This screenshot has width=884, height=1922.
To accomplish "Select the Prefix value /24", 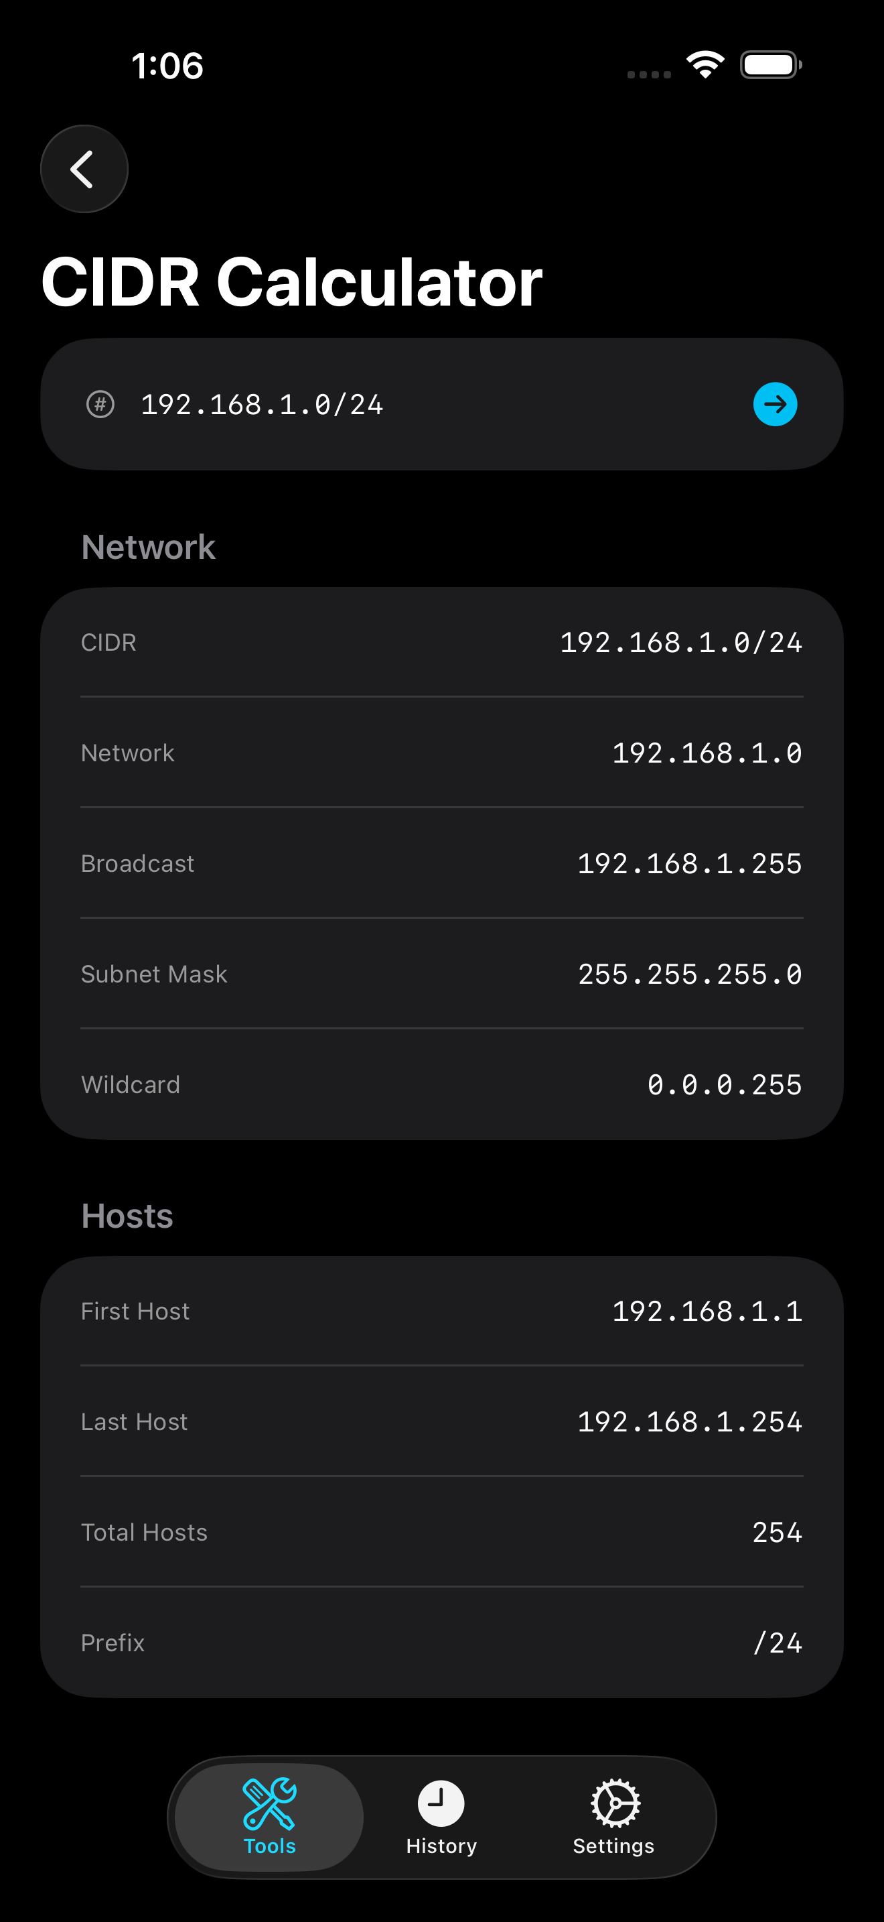I will (777, 1642).
